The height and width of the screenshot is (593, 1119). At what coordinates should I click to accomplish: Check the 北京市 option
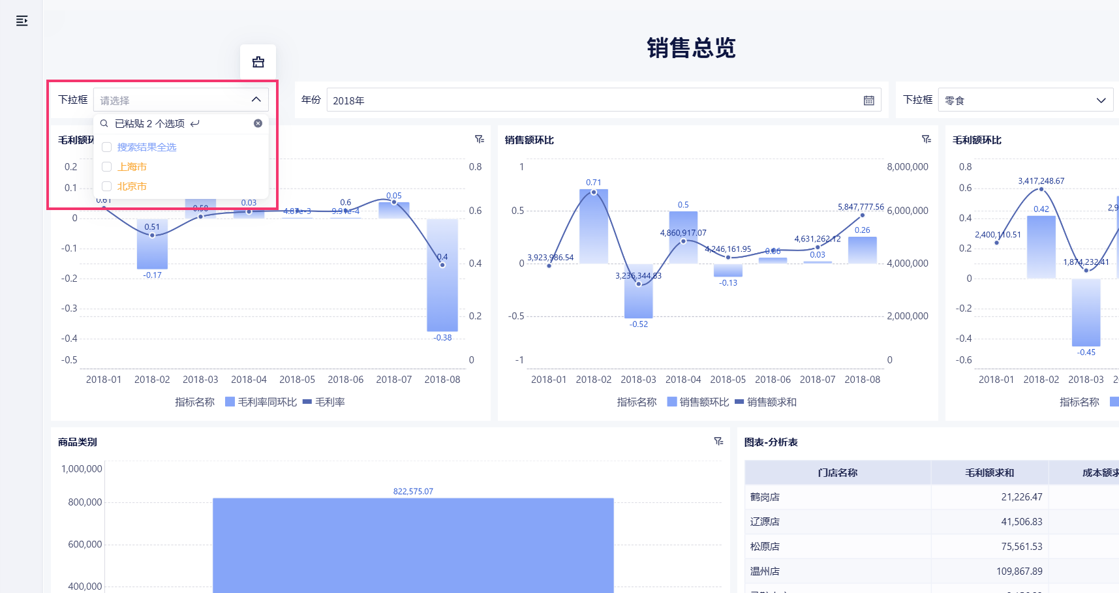107,187
